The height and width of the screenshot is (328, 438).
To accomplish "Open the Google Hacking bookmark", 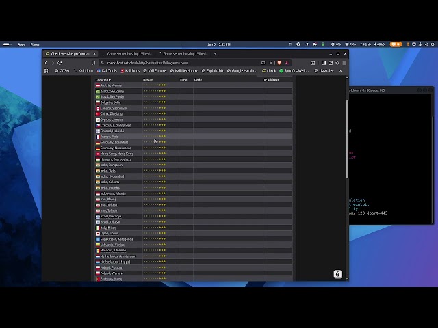I will coord(242,71).
